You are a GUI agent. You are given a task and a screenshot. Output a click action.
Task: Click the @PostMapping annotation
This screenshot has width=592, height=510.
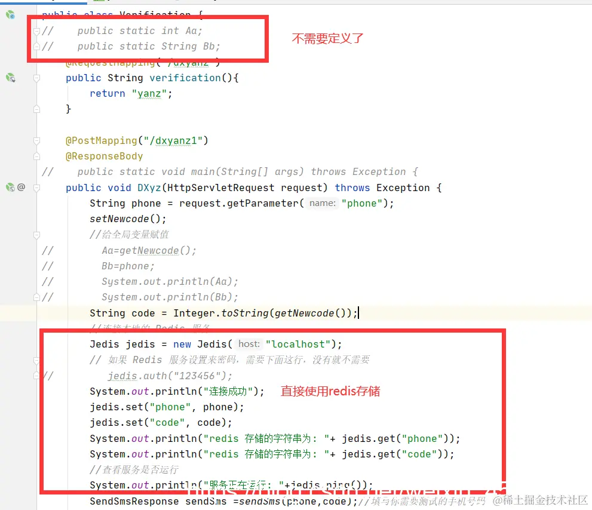(101, 140)
